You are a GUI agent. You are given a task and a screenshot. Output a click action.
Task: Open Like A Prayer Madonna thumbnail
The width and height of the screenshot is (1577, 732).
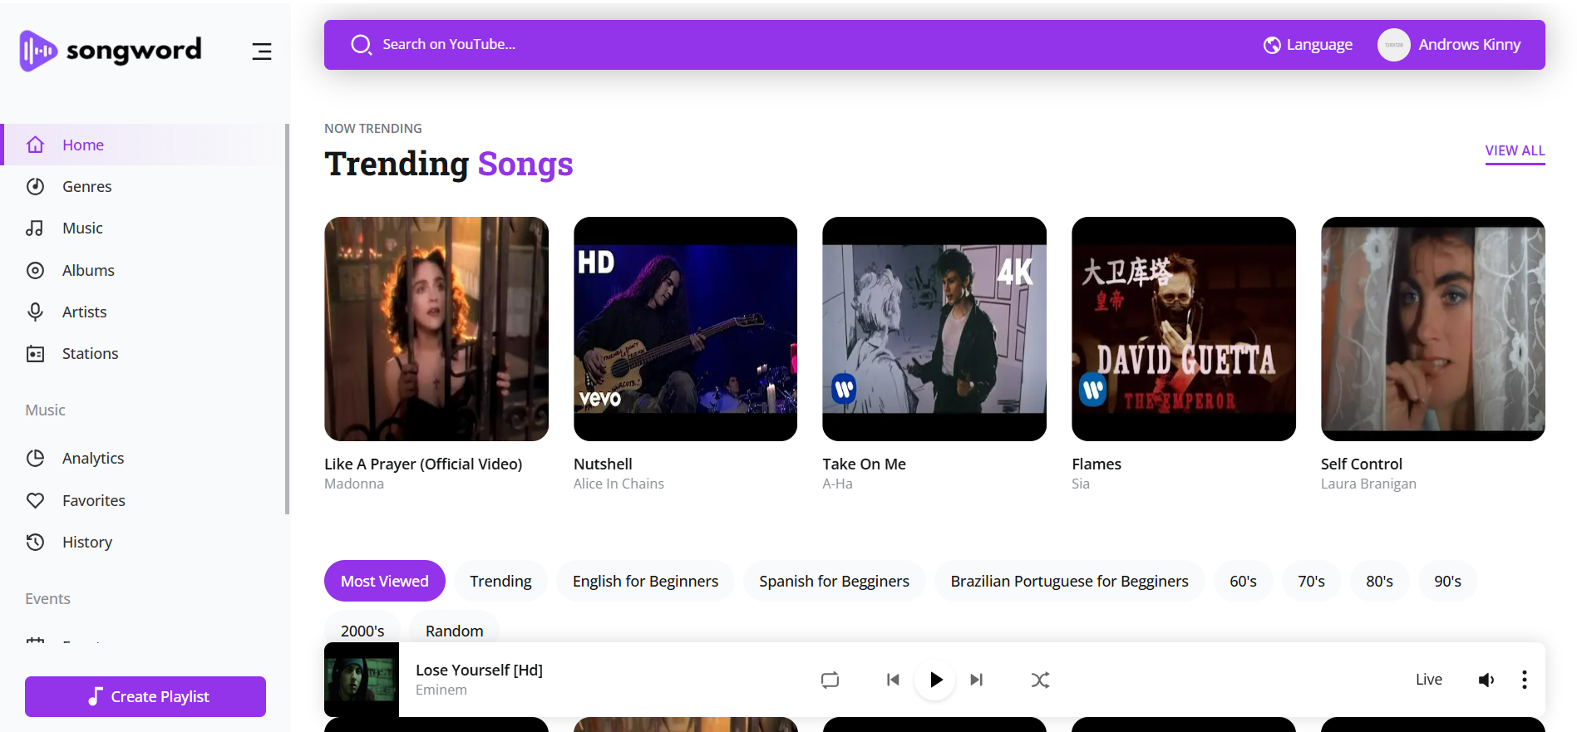(436, 329)
